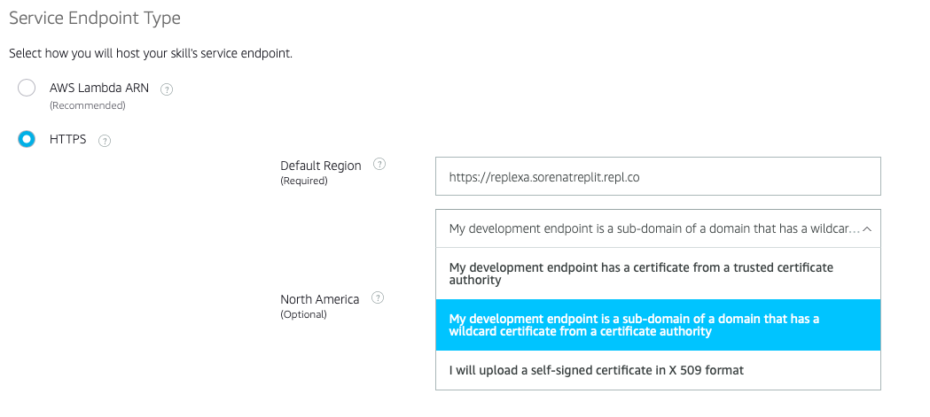The image size is (930, 417).
Task: Select the HTTPS radio button
Action: click(x=27, y=139)
